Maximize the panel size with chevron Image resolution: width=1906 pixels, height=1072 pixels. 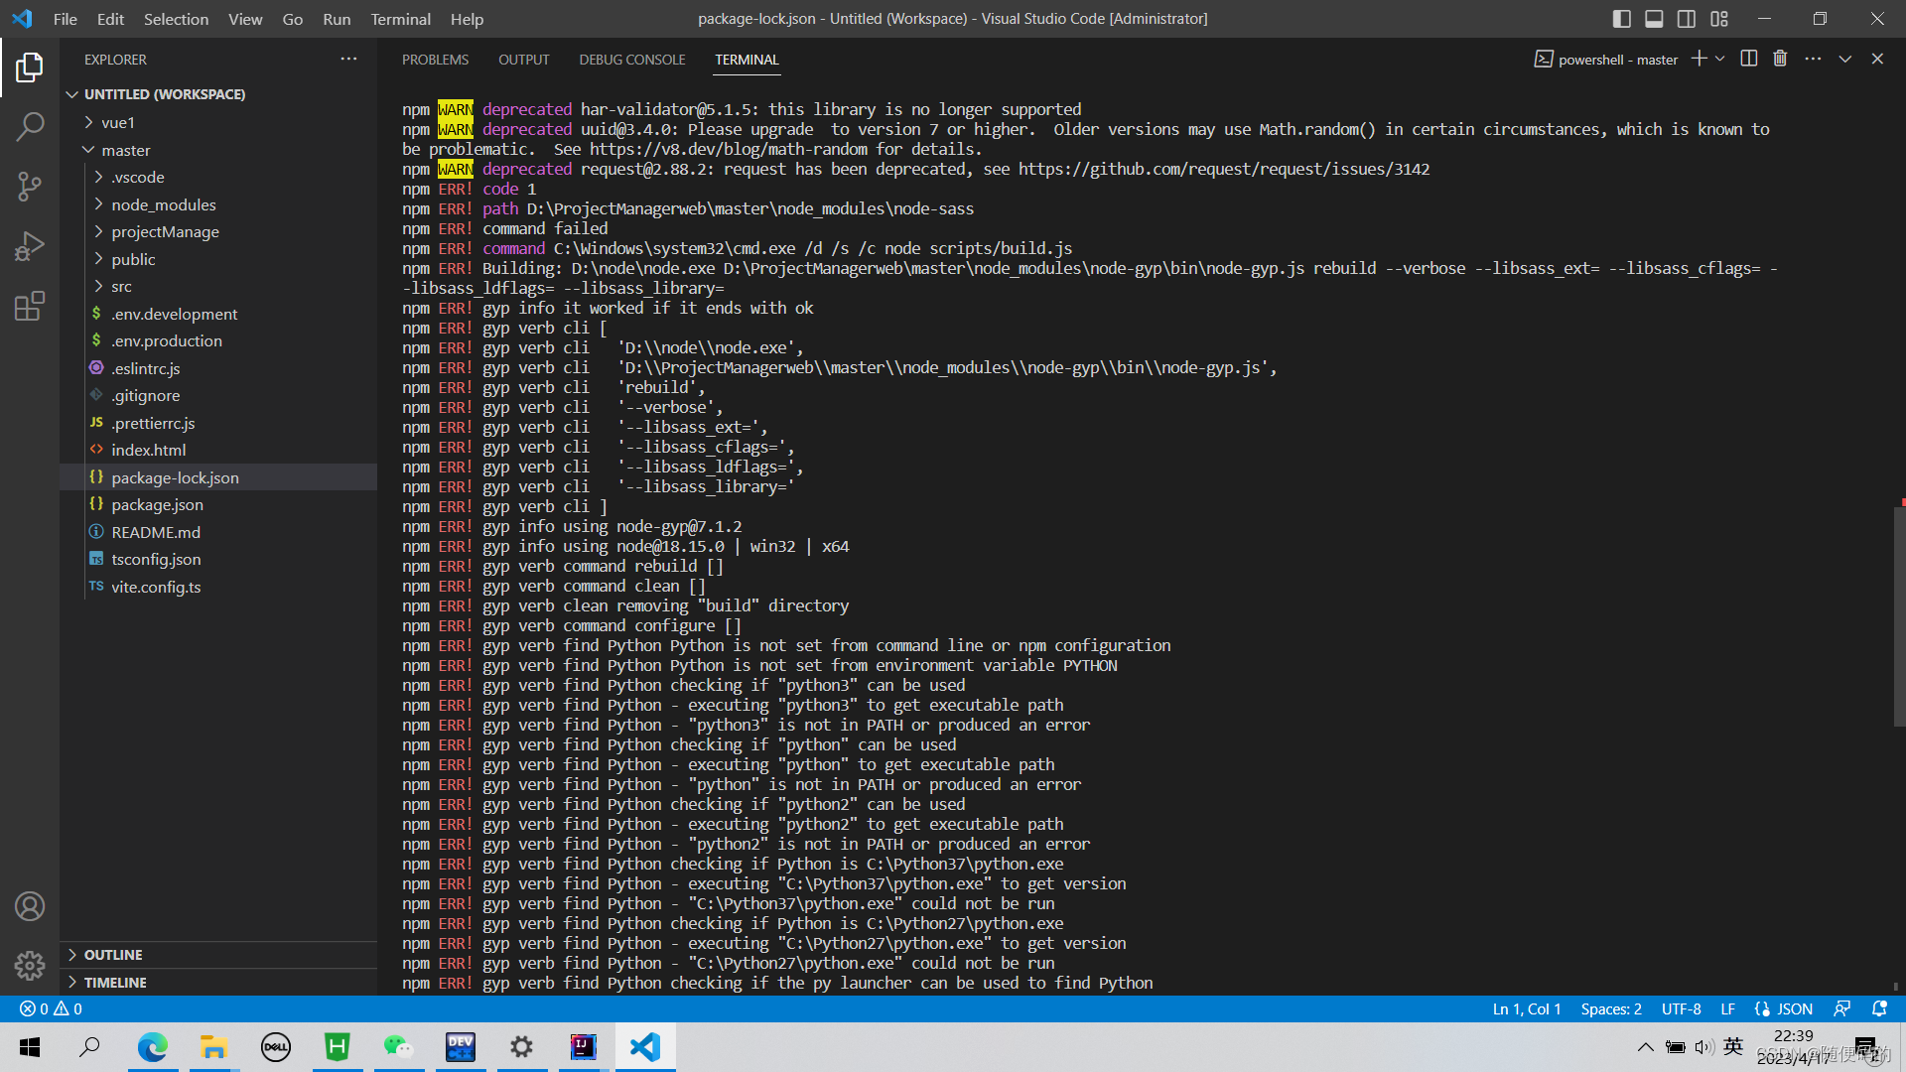click(1844, 59)
